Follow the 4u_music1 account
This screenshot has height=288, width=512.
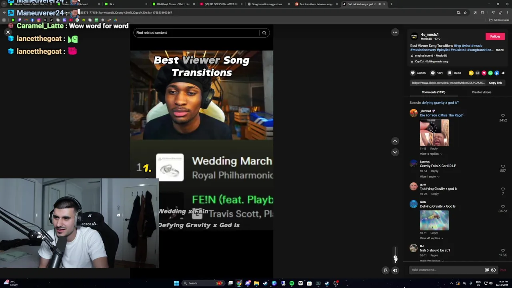point(495,36)
